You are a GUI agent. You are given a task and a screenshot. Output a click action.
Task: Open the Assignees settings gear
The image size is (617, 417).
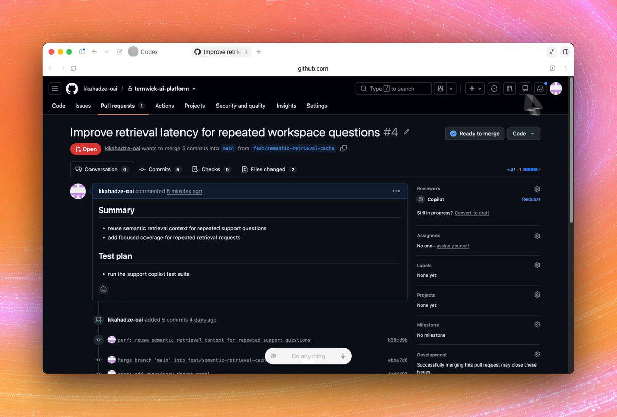point(537,236)
